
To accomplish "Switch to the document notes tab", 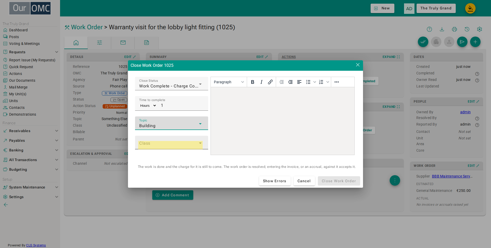I will [147, 43].
